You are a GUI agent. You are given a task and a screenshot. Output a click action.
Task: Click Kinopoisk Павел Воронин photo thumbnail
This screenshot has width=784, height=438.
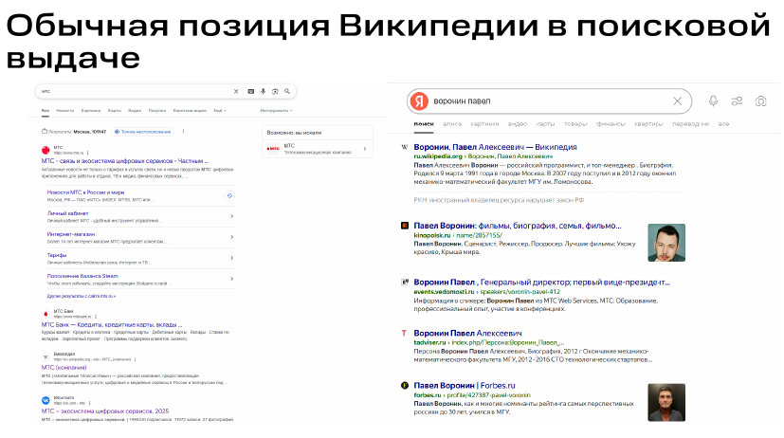(666, 243)
